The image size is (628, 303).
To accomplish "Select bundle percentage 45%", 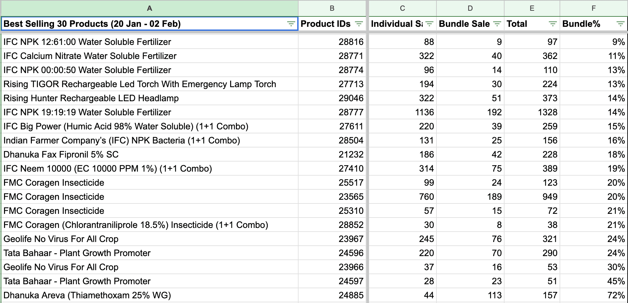I will coord(593,281).
